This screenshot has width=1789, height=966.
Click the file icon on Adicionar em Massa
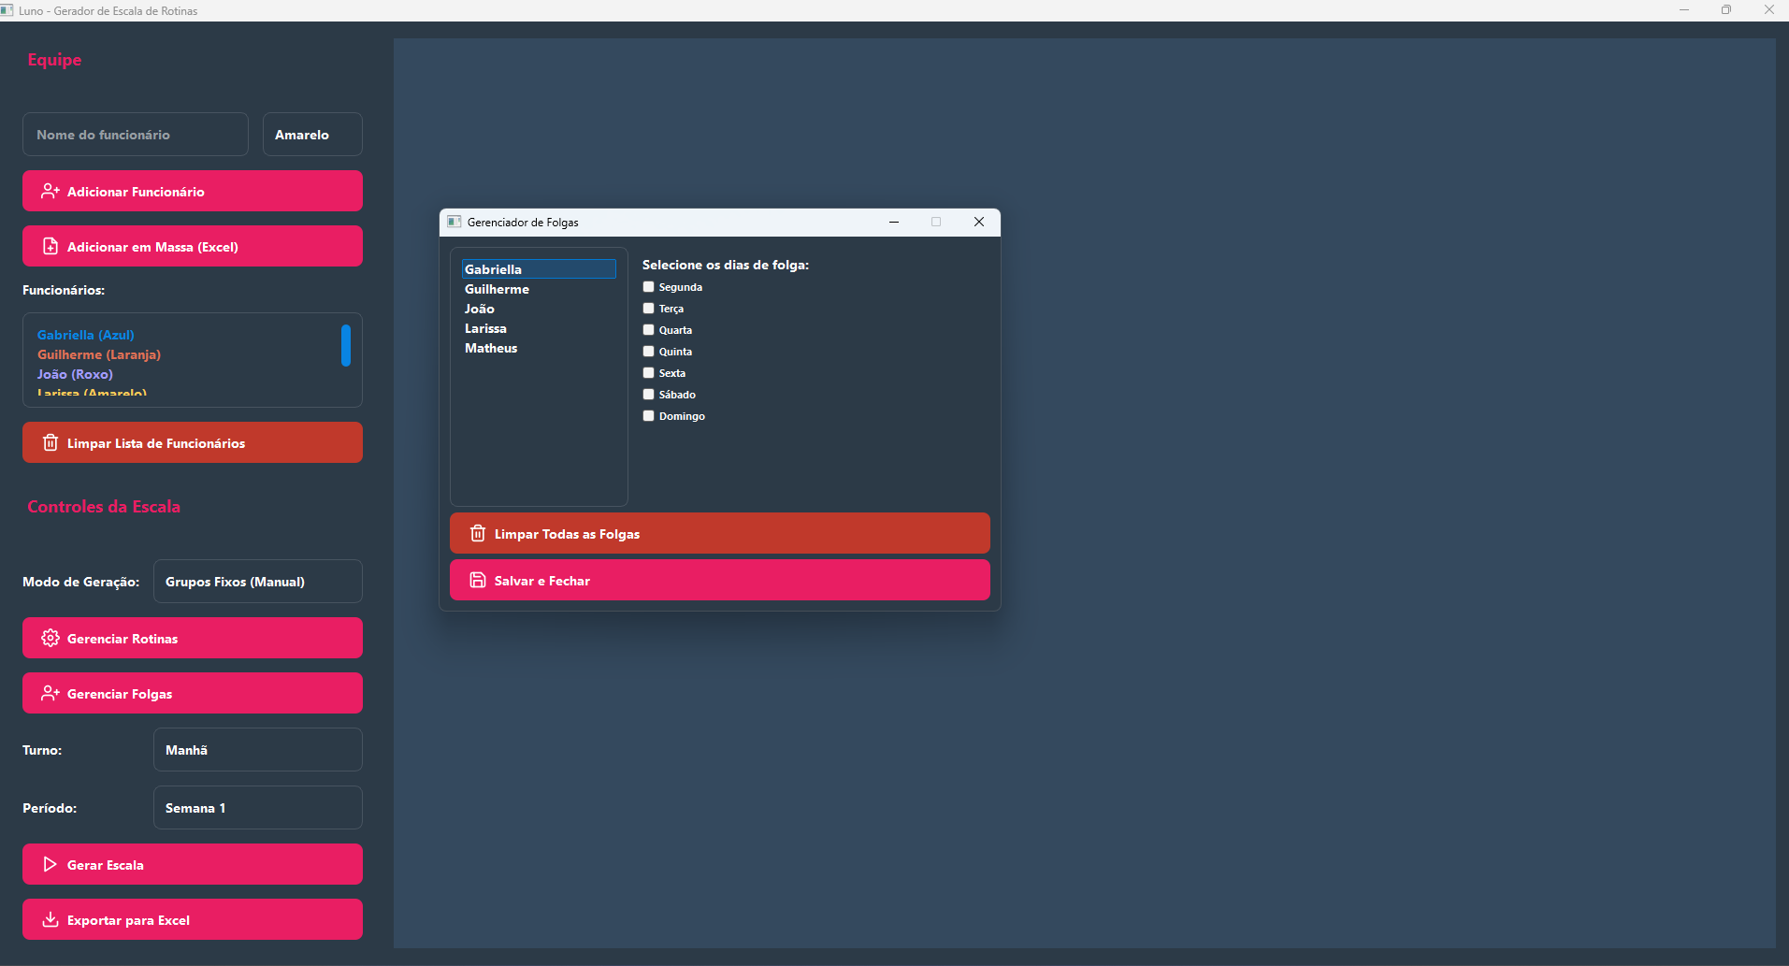50,247
